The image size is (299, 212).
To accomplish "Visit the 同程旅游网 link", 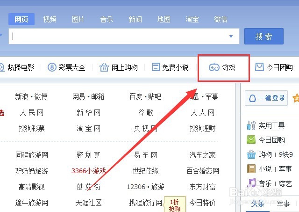I will click(x=32, y=155).
